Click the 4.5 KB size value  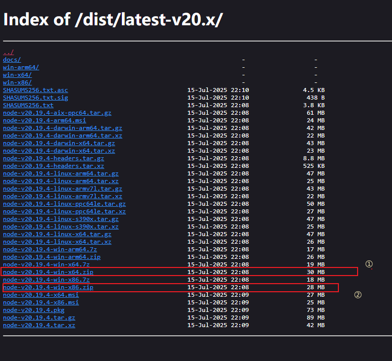click(x=314, y=90)
